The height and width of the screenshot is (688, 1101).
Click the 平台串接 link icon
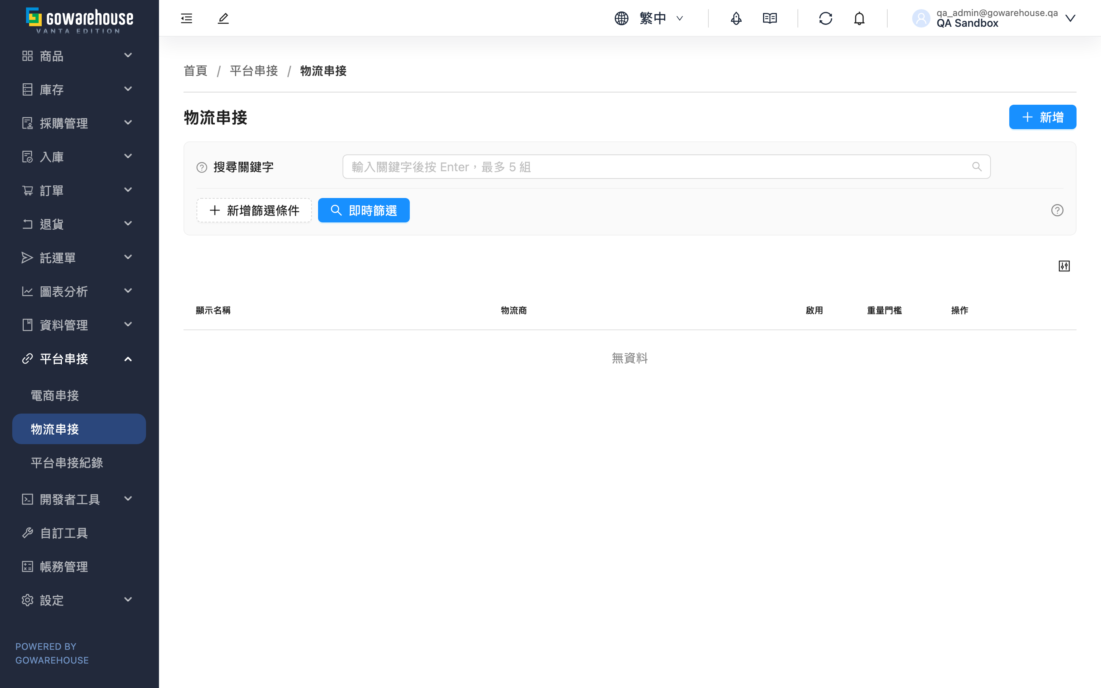coord(27,359)
